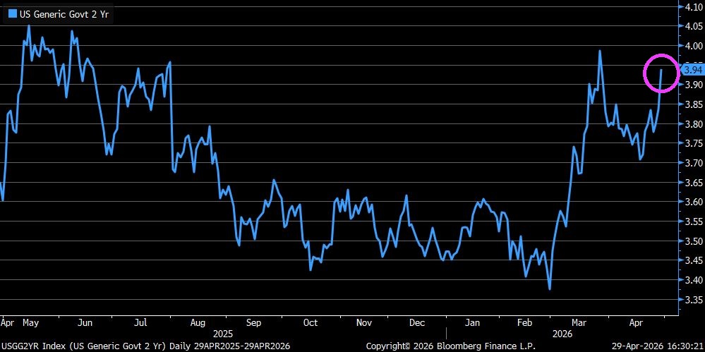This screenshot has width=705, height=352.
Task: Click the Aug month label on the x-axis
Action: coord(197,322)
